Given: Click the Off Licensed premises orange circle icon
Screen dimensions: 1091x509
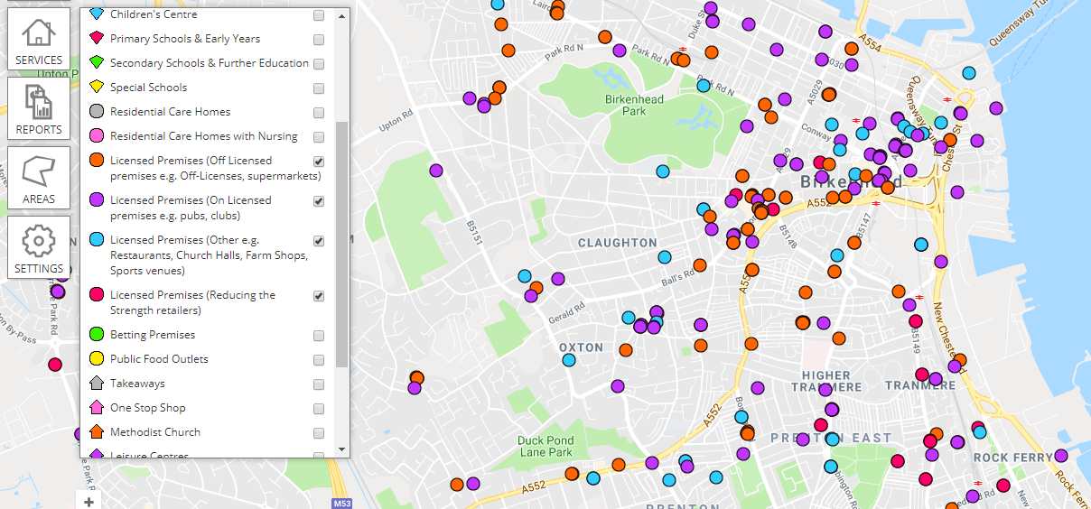Looking at the screenshot, I should pos(97,161).
